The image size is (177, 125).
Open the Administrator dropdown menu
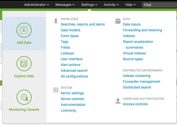pyautogui.click(x=36, y=5)
